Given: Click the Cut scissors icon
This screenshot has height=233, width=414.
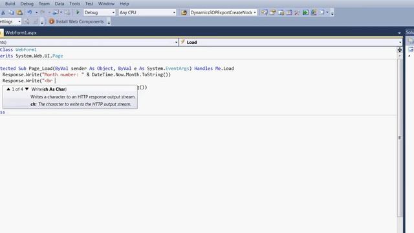Looking at the screenshot, I should tap(3, 12).
